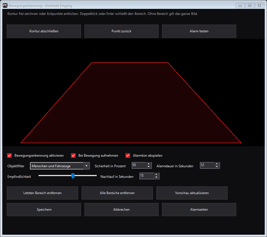The width and height of the screenshot is (267, 237).
Task: Focus the Nachlauf in Sekunden field
Action: [x=147, y=176]
